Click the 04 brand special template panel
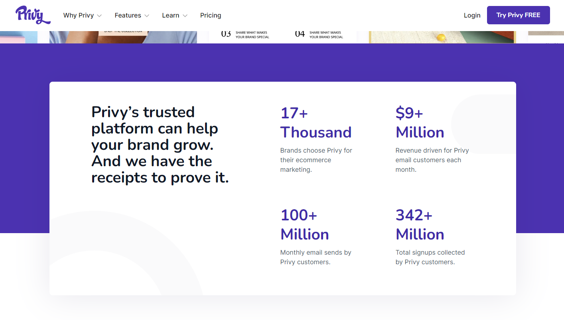The image size is (564, 320). (x=319, y=35)
